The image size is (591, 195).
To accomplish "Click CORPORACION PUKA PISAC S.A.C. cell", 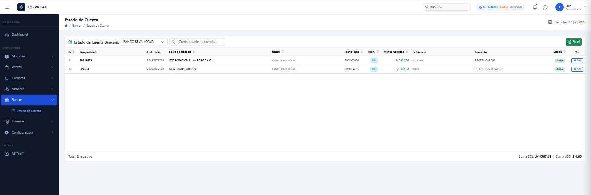I will coord(190,60).
